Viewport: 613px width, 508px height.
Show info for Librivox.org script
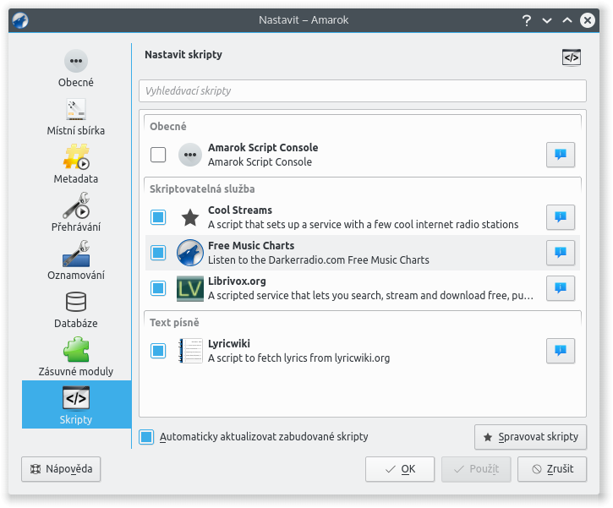pos(561,288)
